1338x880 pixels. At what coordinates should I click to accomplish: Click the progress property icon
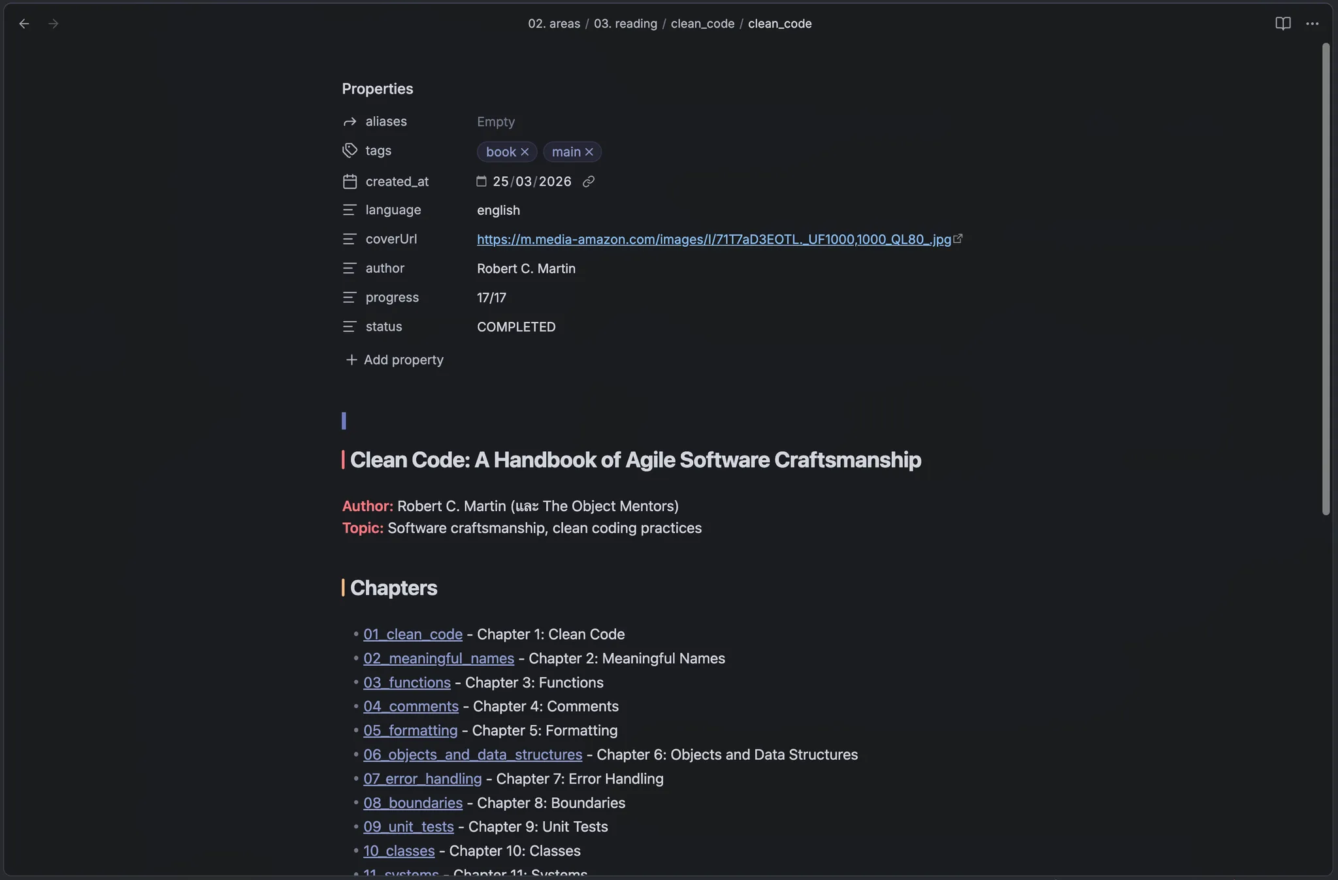[x=350, y=298]
